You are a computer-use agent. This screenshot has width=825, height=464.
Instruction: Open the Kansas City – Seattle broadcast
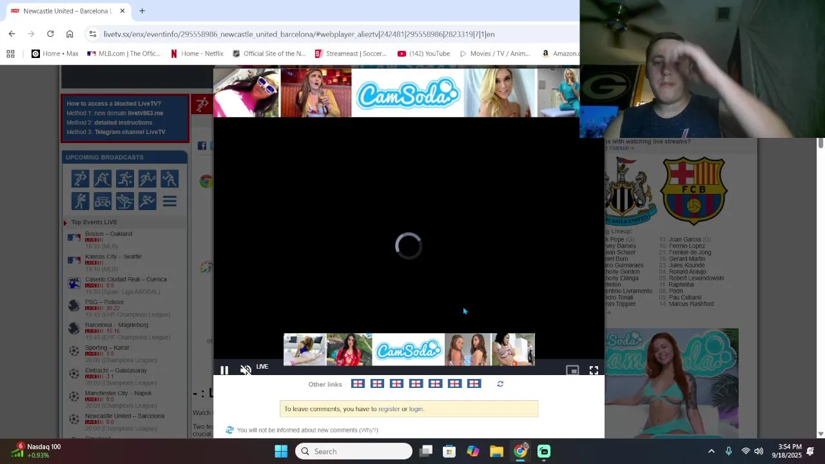click(x=113, y=256)
